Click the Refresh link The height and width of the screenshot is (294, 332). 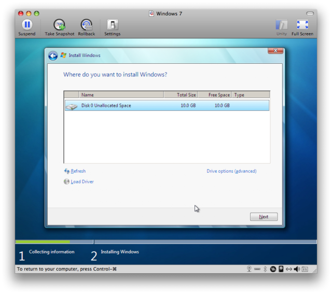(78, 171)
